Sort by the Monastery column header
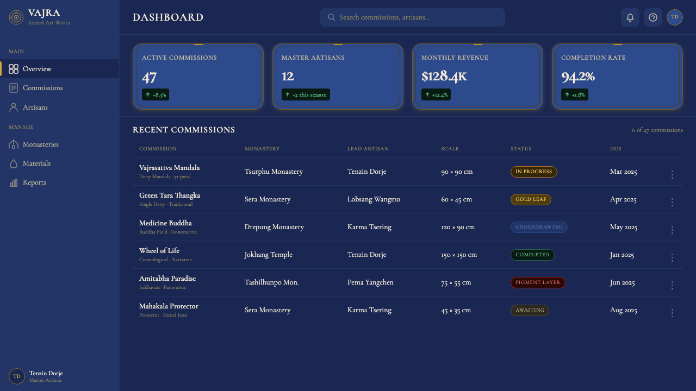 tap(262, 149)
